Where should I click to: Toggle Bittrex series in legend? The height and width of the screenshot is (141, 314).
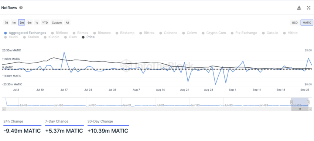pos(147,33)
